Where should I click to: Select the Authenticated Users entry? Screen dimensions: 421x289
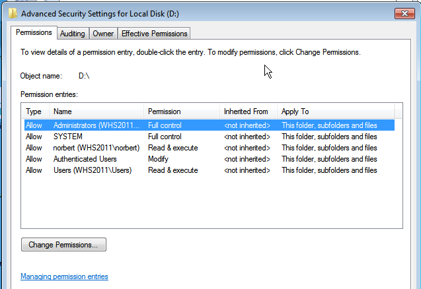210,159
